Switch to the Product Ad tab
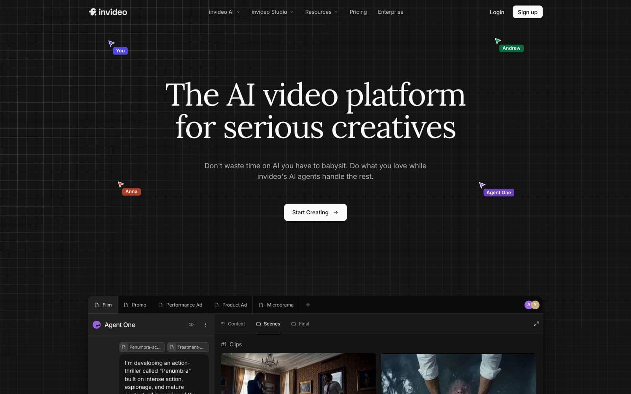This screenshot has height=394, width=631. (230, 305)
